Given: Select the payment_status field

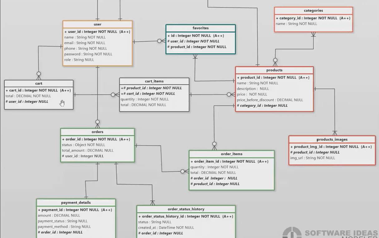Looking at the screenshot, I should [63, 221].
